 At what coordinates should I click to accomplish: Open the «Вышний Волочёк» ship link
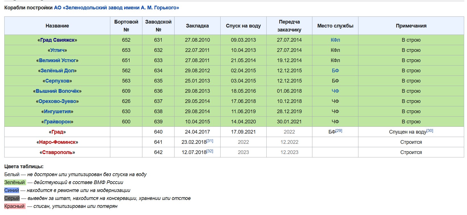tap(57, 91)
